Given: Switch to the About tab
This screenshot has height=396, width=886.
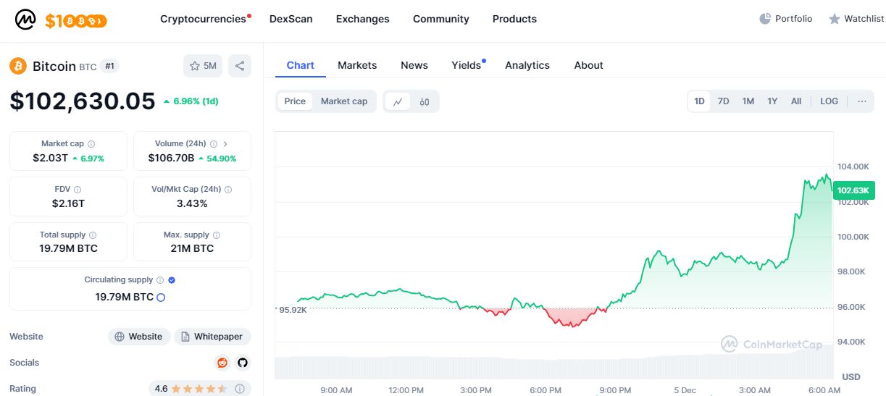Looking at the screenshot, I should 588,65.
